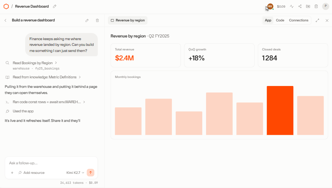Click the Revenue by region chip
332x188 pixels.
click(x=128, y=20)
